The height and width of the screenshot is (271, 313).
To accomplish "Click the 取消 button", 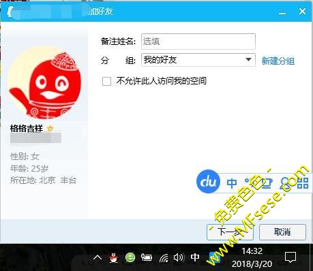I will [282, 232].
